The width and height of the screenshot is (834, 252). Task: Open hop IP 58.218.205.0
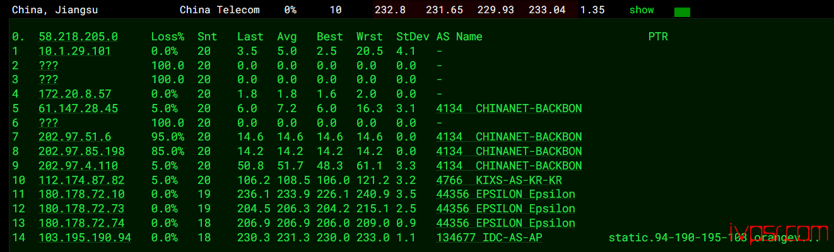(x=78, y=37)
